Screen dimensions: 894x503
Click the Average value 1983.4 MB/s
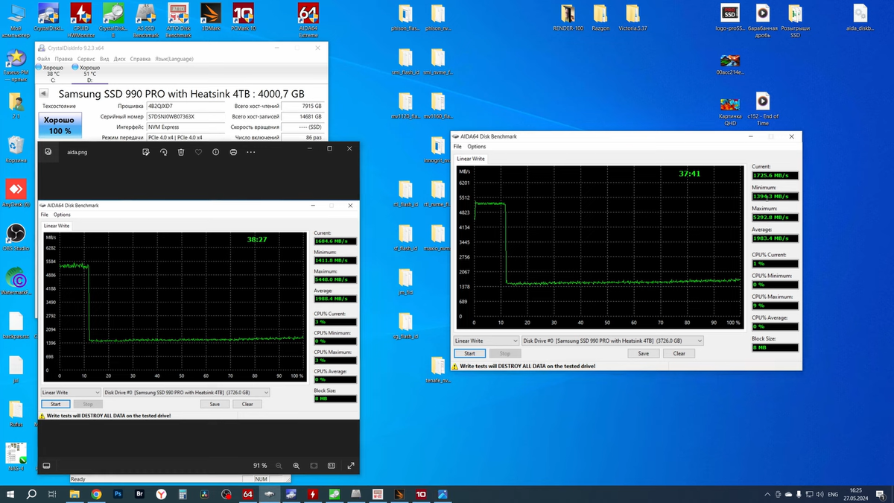(x=775, y=238)
